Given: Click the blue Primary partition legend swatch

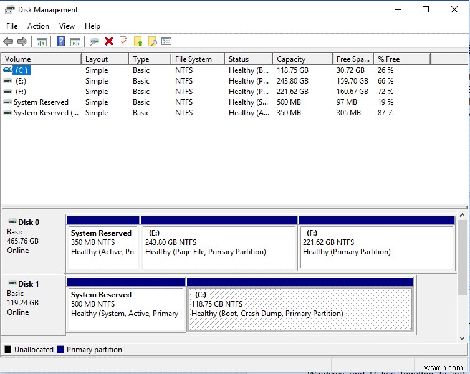Looking at the screenshot, I should click(60, 350).
